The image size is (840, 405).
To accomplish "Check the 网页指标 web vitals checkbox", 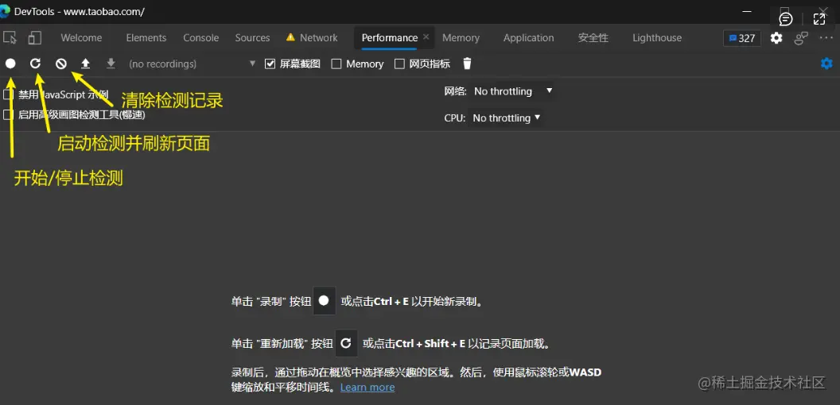I will (399, 64).
